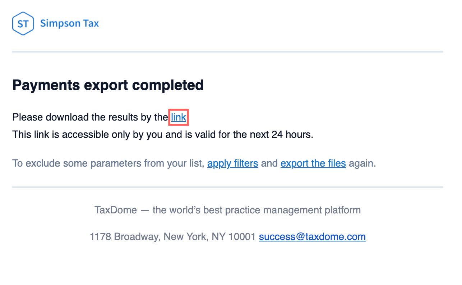
Task: Click the TaxDome name in the footer
Action: (x=115, y=210)
